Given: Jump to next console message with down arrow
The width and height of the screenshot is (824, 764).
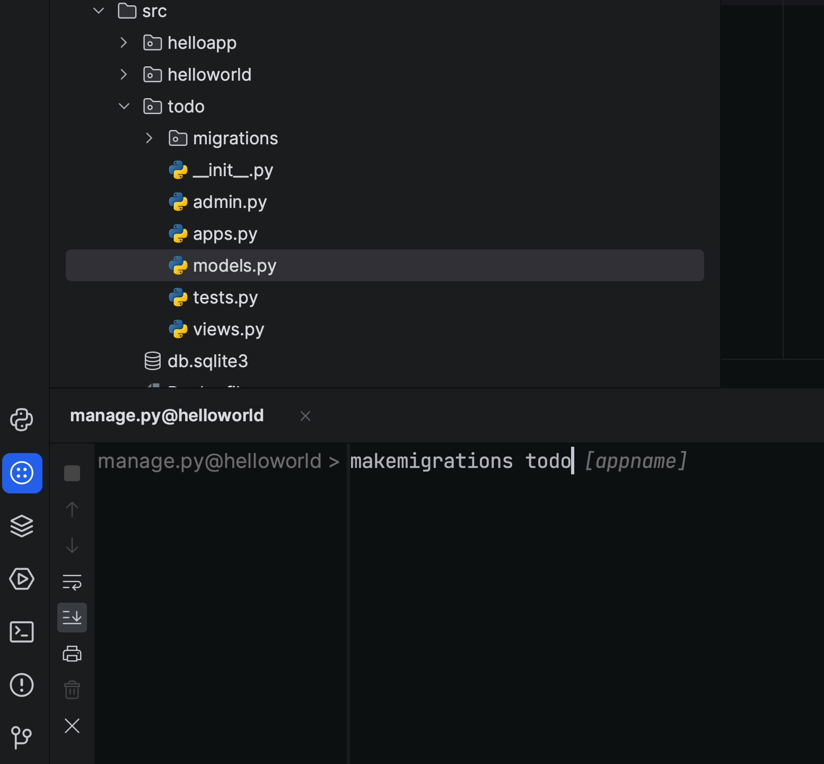Looking at the screenshot, I should [x=72, y=546].
